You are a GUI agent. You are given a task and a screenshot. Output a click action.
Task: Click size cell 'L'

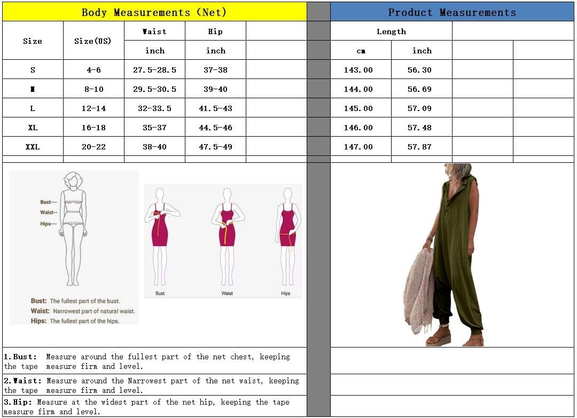[x=33, y=108]
